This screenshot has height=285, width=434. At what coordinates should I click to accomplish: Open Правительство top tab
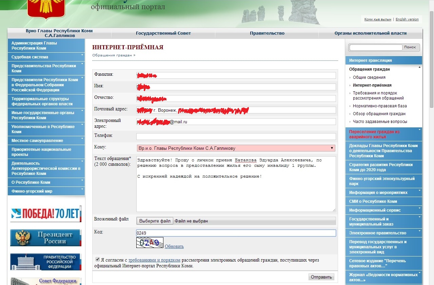tap(267, 33)
